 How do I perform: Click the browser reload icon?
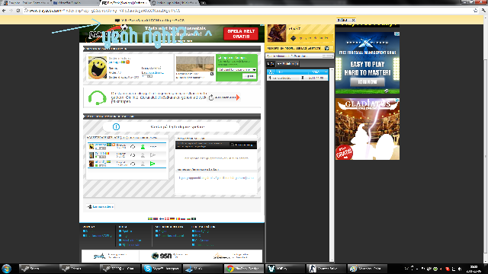pos(18,11)
